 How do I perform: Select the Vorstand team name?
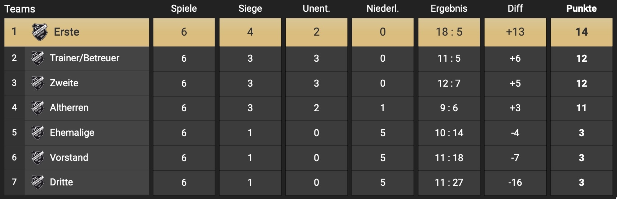pos(69,158)
